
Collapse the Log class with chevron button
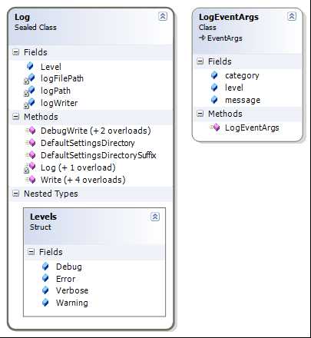(163, 16)
